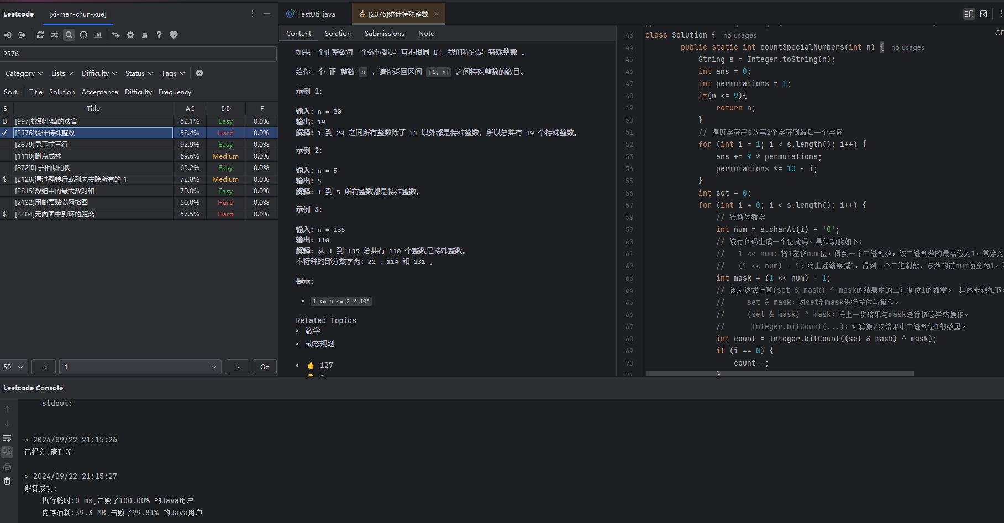The image size is (1004, 523).
Task: Click the AC column header
Action: click(190, 108)
